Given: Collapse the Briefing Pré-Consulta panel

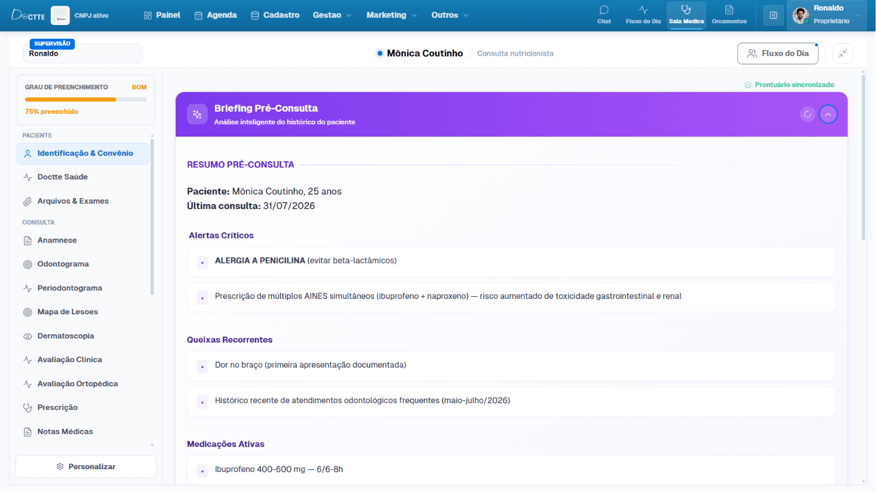Looking at the screenshot, I should click(x=828, y=114).
